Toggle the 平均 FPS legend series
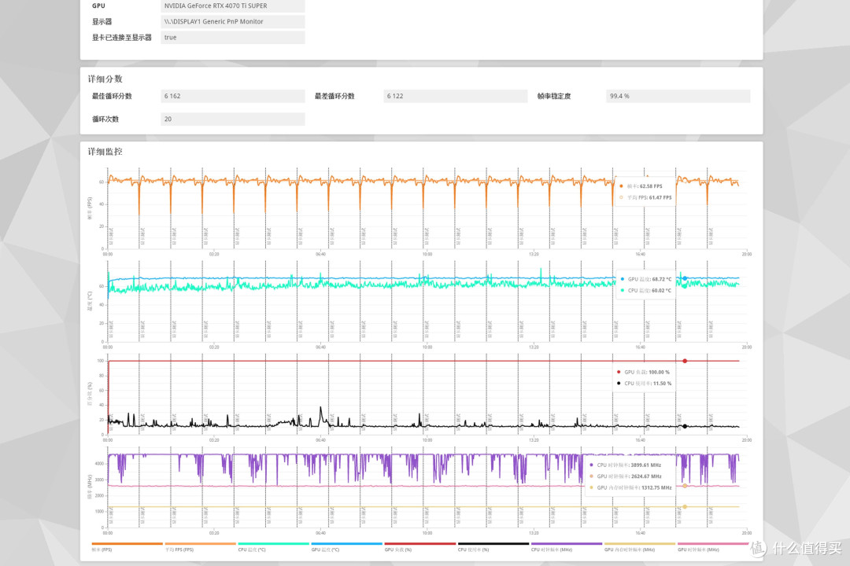The image size is (850, 566). point(200,546)
